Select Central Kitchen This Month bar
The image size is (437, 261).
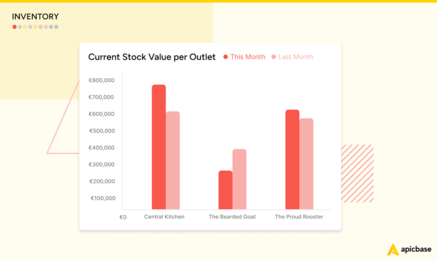coord(159,147)
